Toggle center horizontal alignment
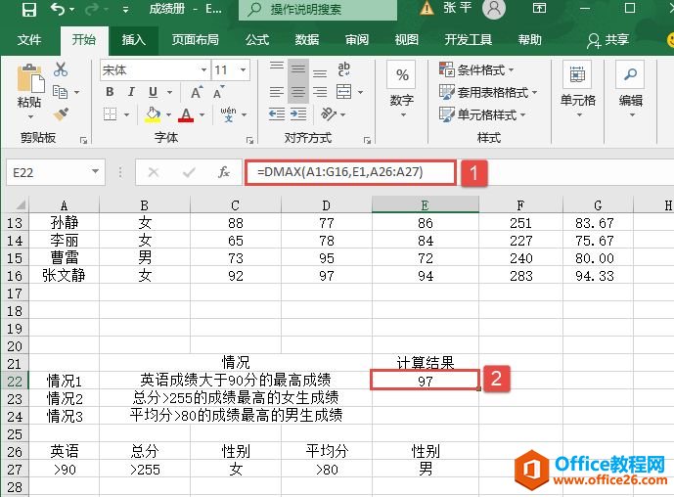This screenshot has height=497, width=674. [298, 92]
